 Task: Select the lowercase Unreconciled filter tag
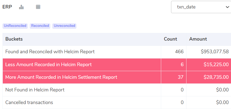[64, 26]
